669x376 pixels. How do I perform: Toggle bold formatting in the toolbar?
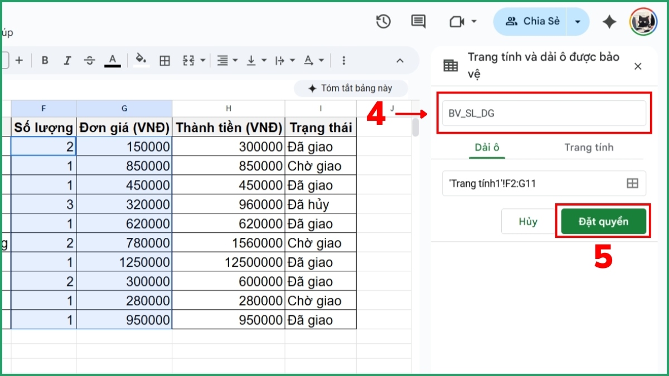click(45, 60)
